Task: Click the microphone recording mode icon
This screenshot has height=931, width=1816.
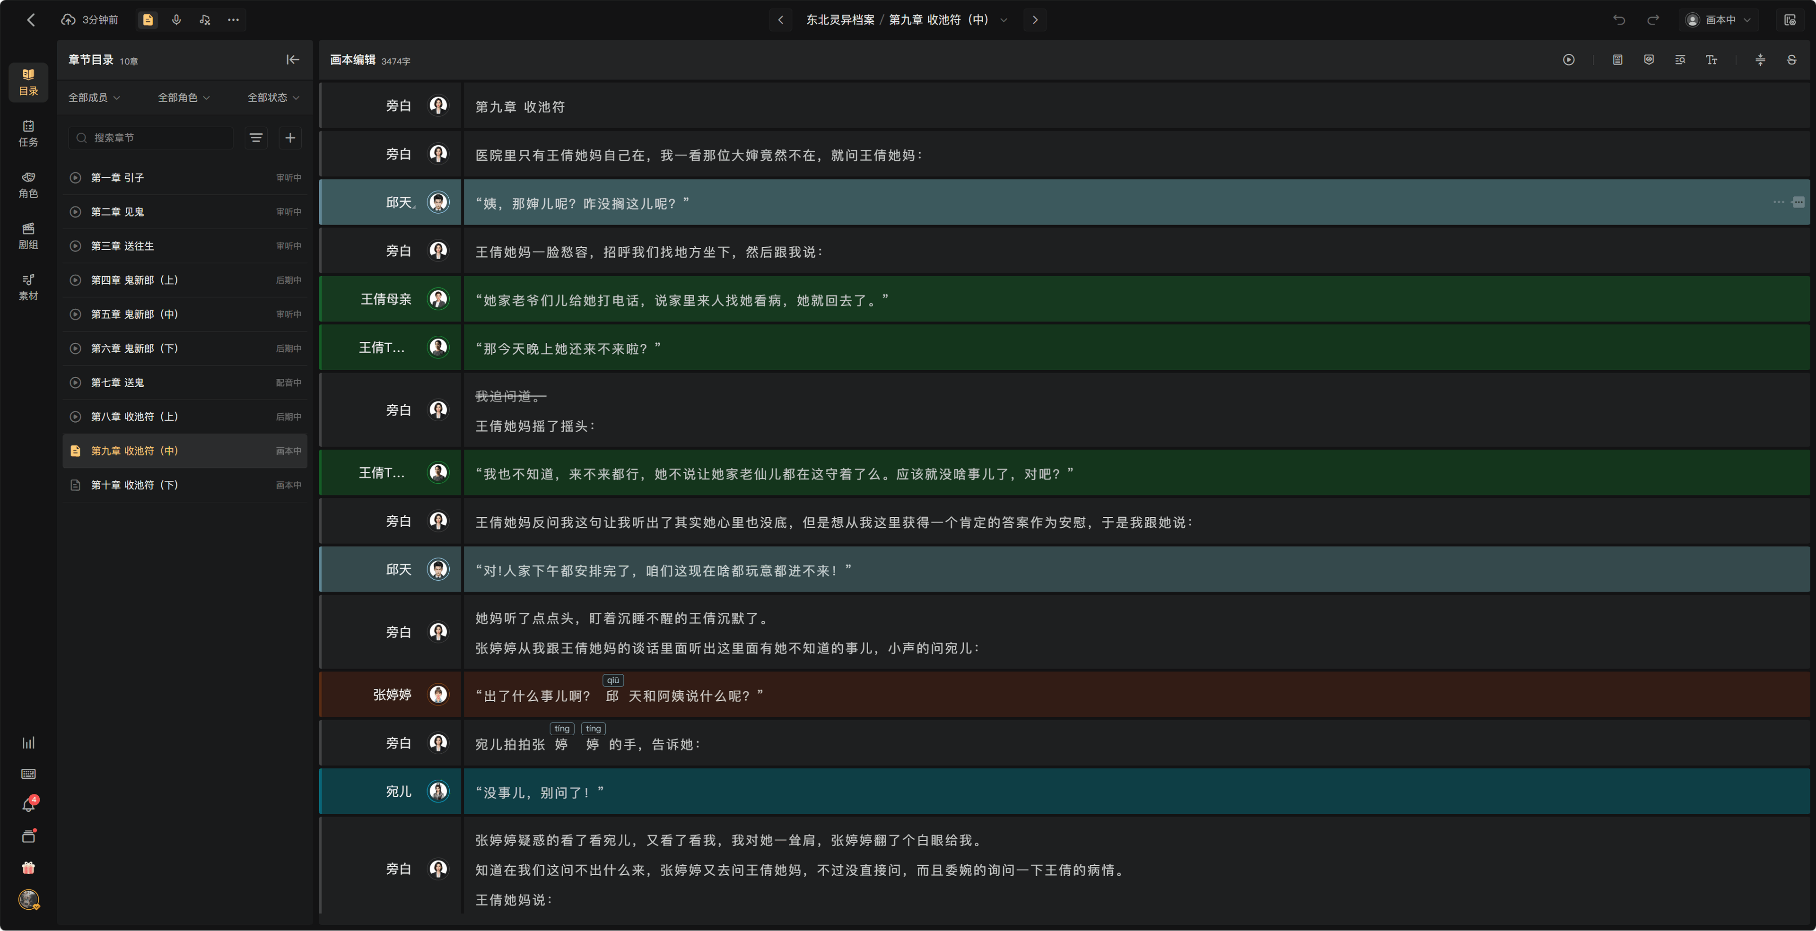Action: click(x=176, y=20)
